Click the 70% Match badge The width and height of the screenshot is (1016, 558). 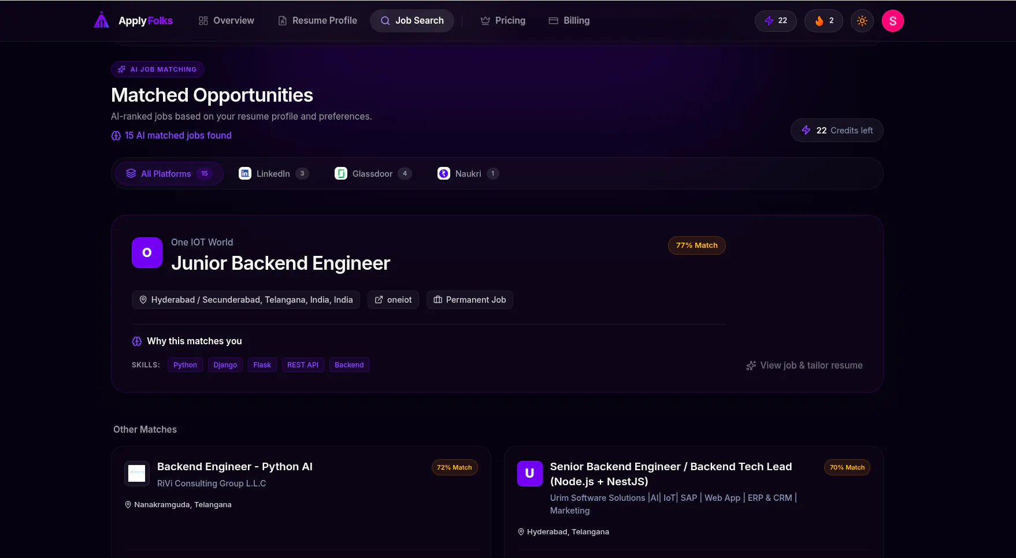pos(847,467)
